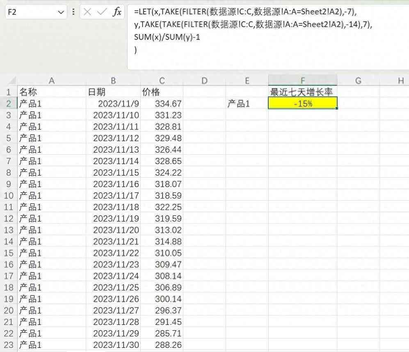Click cell E2 containing 产品1

(x=247, y=104)
